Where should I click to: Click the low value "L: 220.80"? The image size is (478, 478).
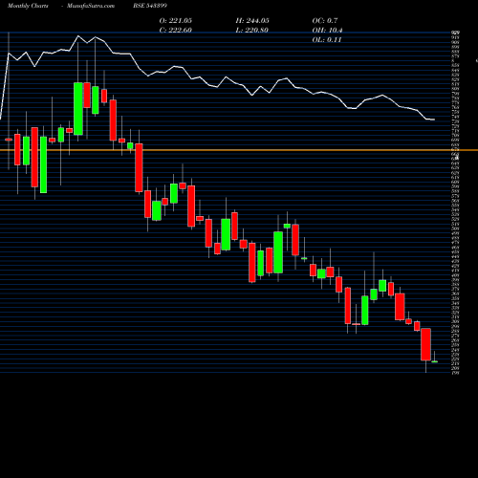tap(252, 31)
